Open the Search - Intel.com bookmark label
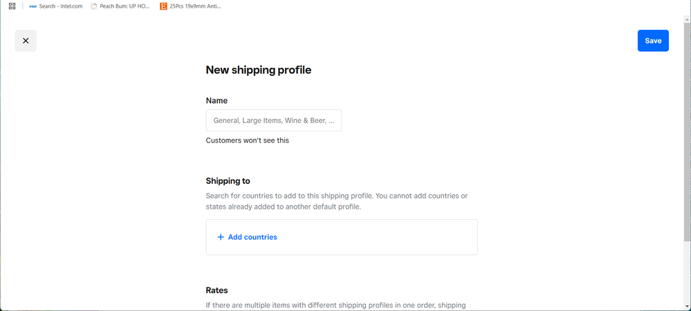691x311 pixels. (x=61, y=6)
